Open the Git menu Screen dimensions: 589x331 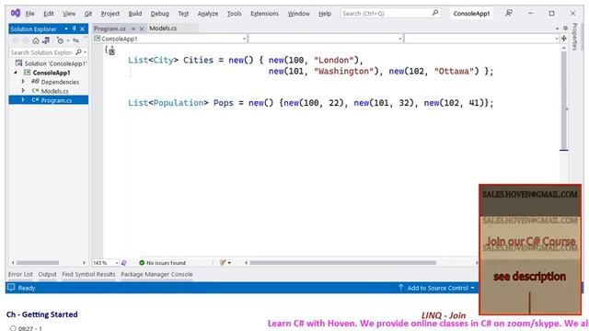[x=88, y=14]
